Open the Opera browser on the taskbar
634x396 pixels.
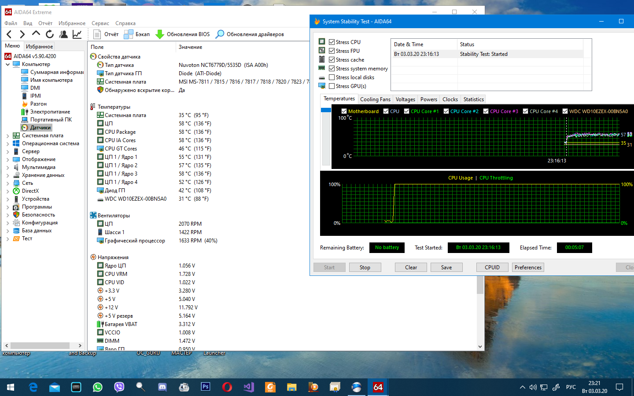(x=227, y=387)
